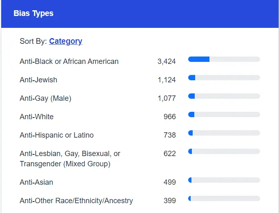279x213 pixels.
Task: Click the Anti-Black or African American progress bar
Action: pyautogui.click(x=224, y=59)
